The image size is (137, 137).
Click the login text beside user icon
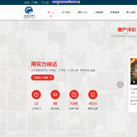point(37,2)
